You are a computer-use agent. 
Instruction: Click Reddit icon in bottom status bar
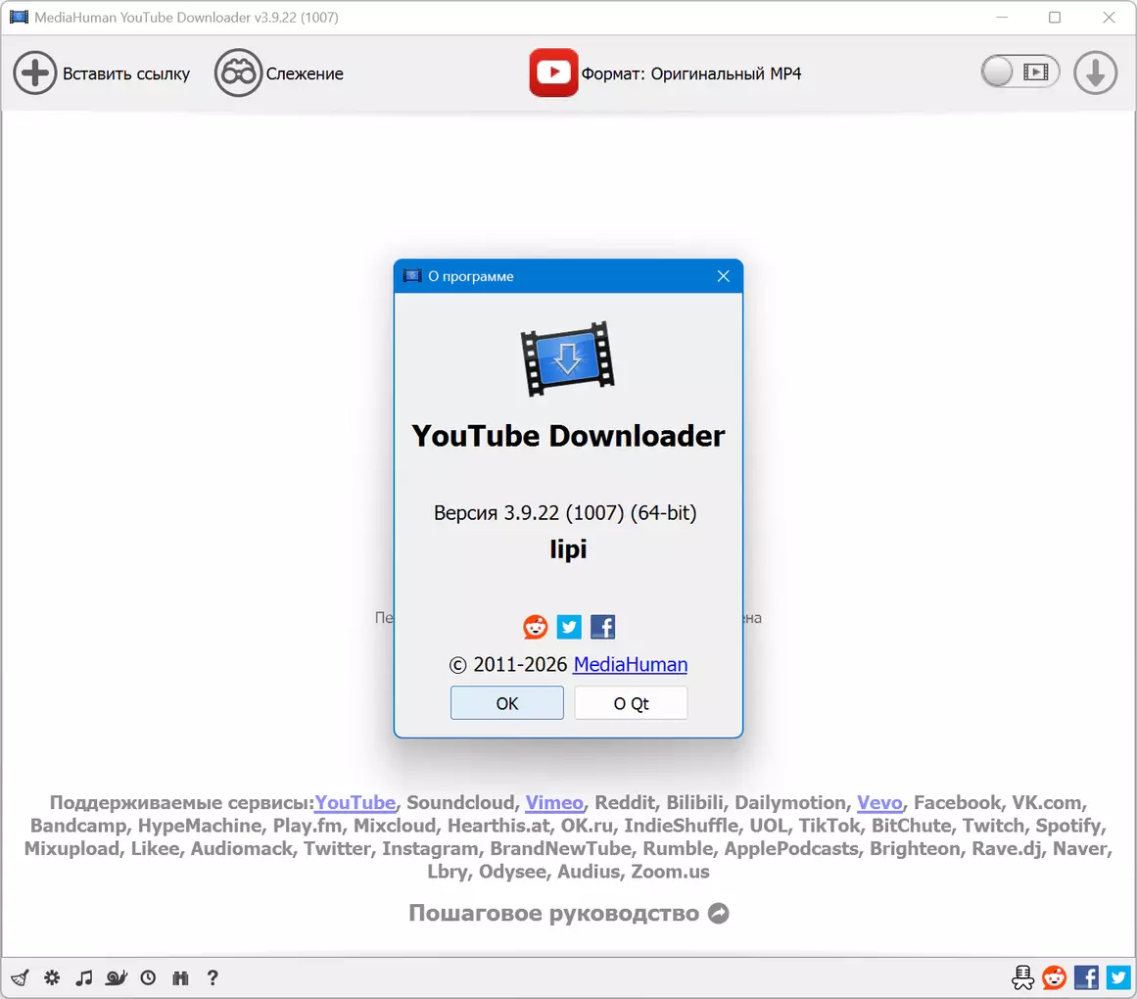pyautogui.click(x=1055, y=978)
